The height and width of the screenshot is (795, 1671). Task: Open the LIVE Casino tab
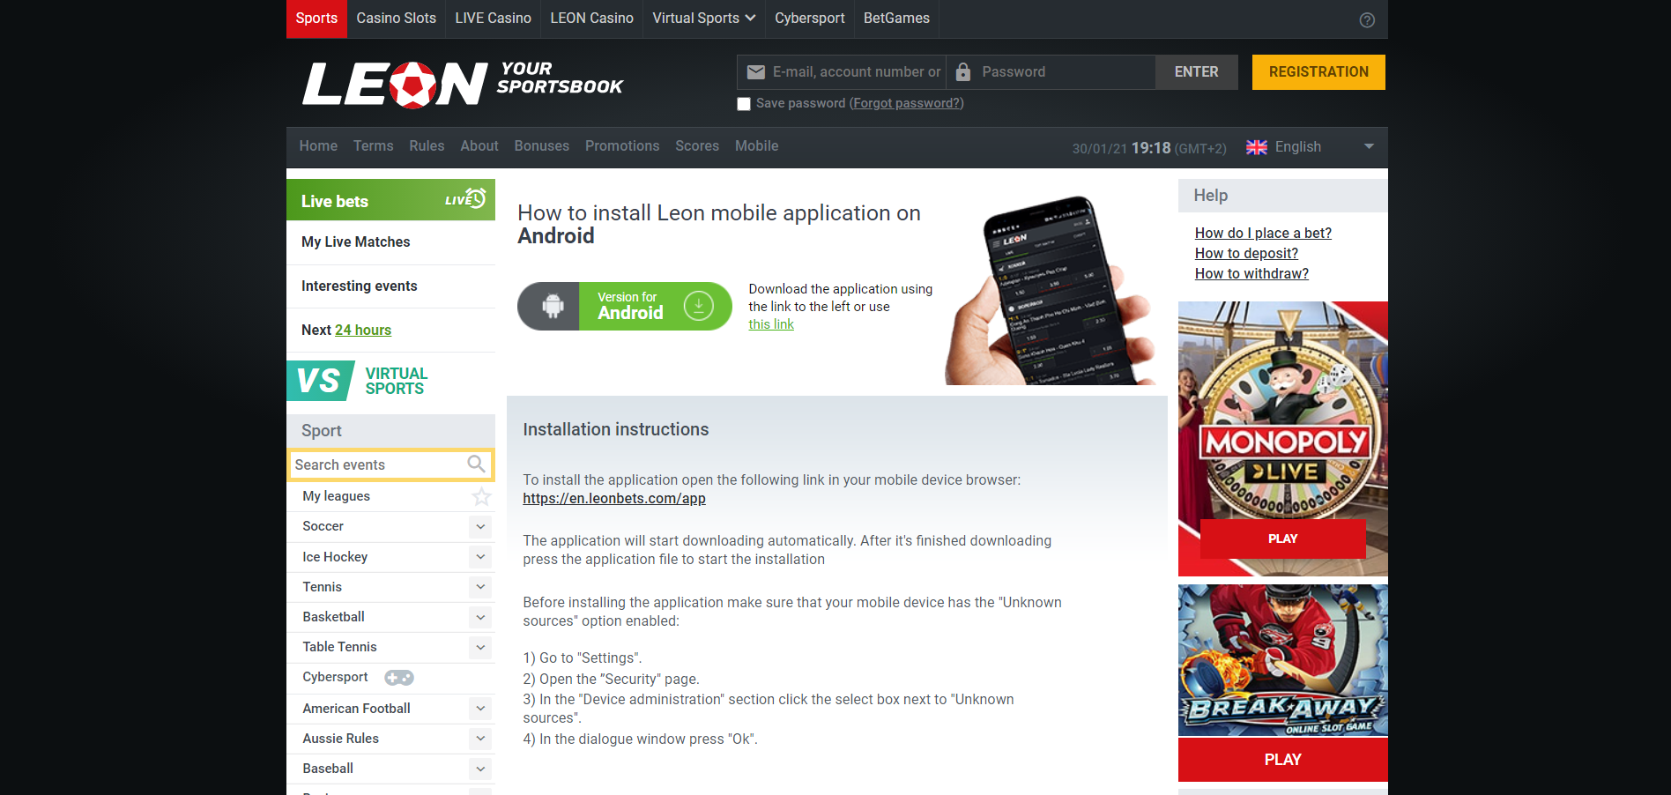tap(494, 19)
